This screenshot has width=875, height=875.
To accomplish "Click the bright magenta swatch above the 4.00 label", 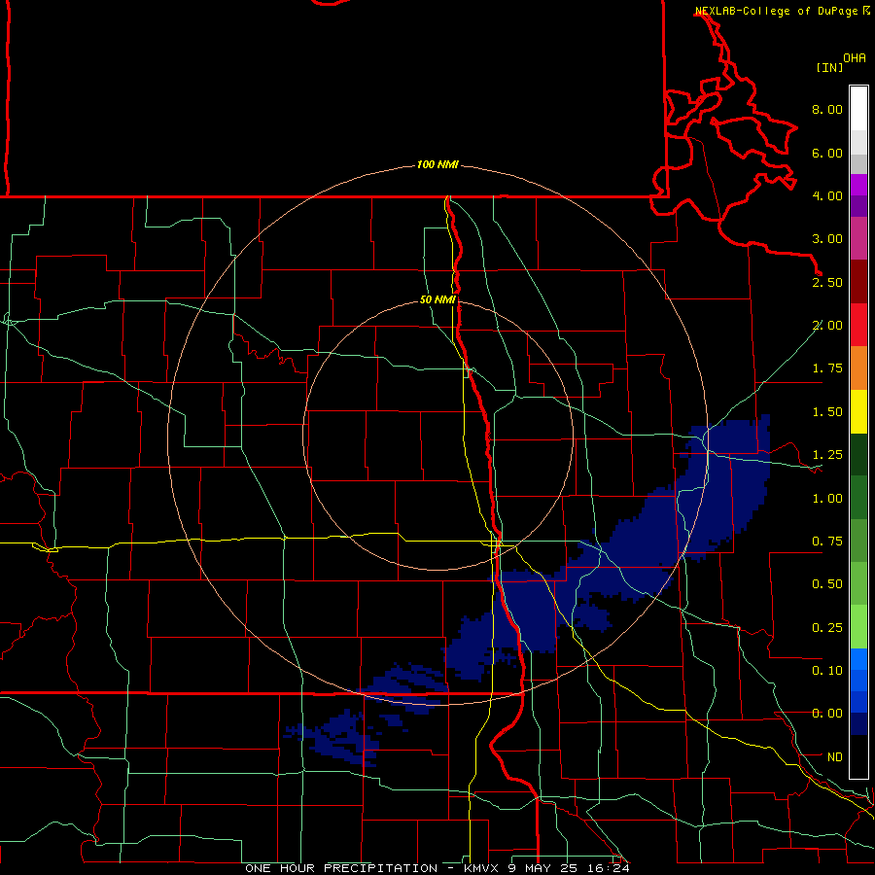I will [x=858, y=185].
